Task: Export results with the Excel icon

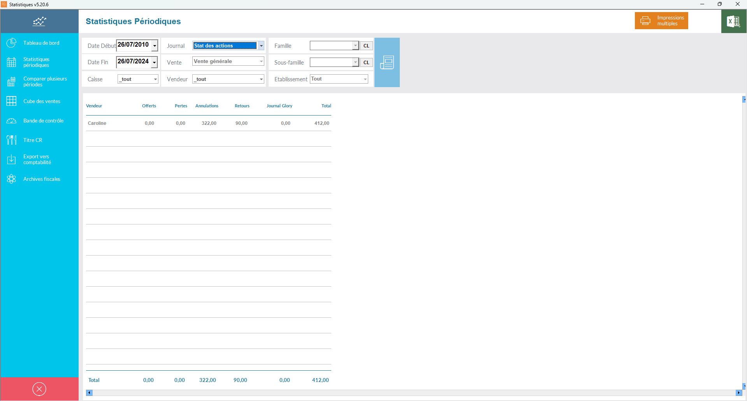Action: 734,21
